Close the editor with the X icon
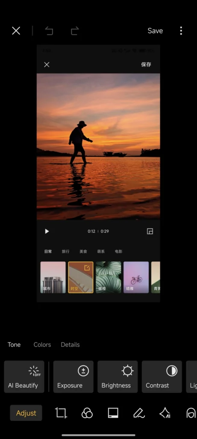The width and height of the screenshot is (197, 439). point(16,31)
